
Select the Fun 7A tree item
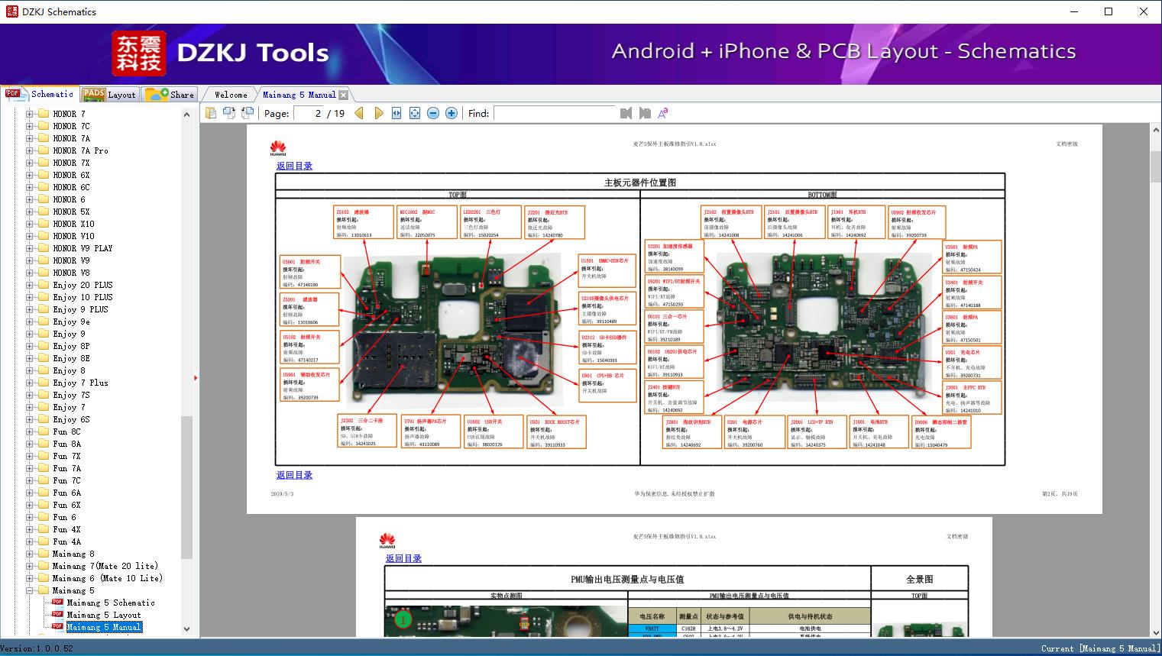pyautogui.click(x=66, y=468)
